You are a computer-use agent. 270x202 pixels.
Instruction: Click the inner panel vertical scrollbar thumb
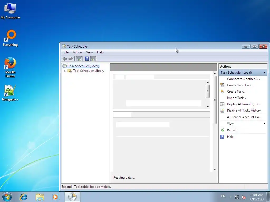coord(208,91)
